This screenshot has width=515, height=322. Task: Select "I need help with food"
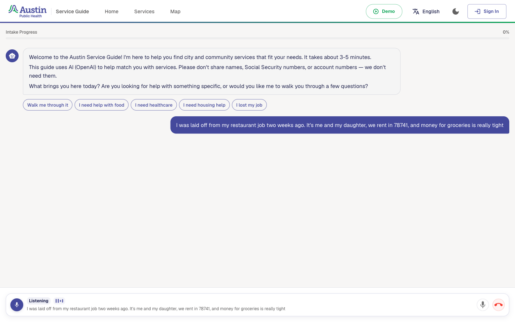point(102,105)
